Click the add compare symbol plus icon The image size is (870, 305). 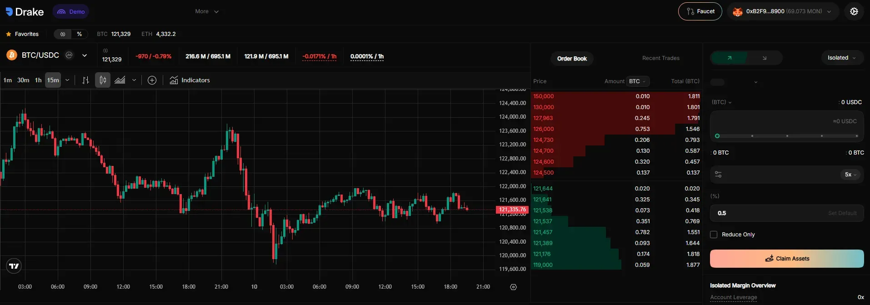152,80
